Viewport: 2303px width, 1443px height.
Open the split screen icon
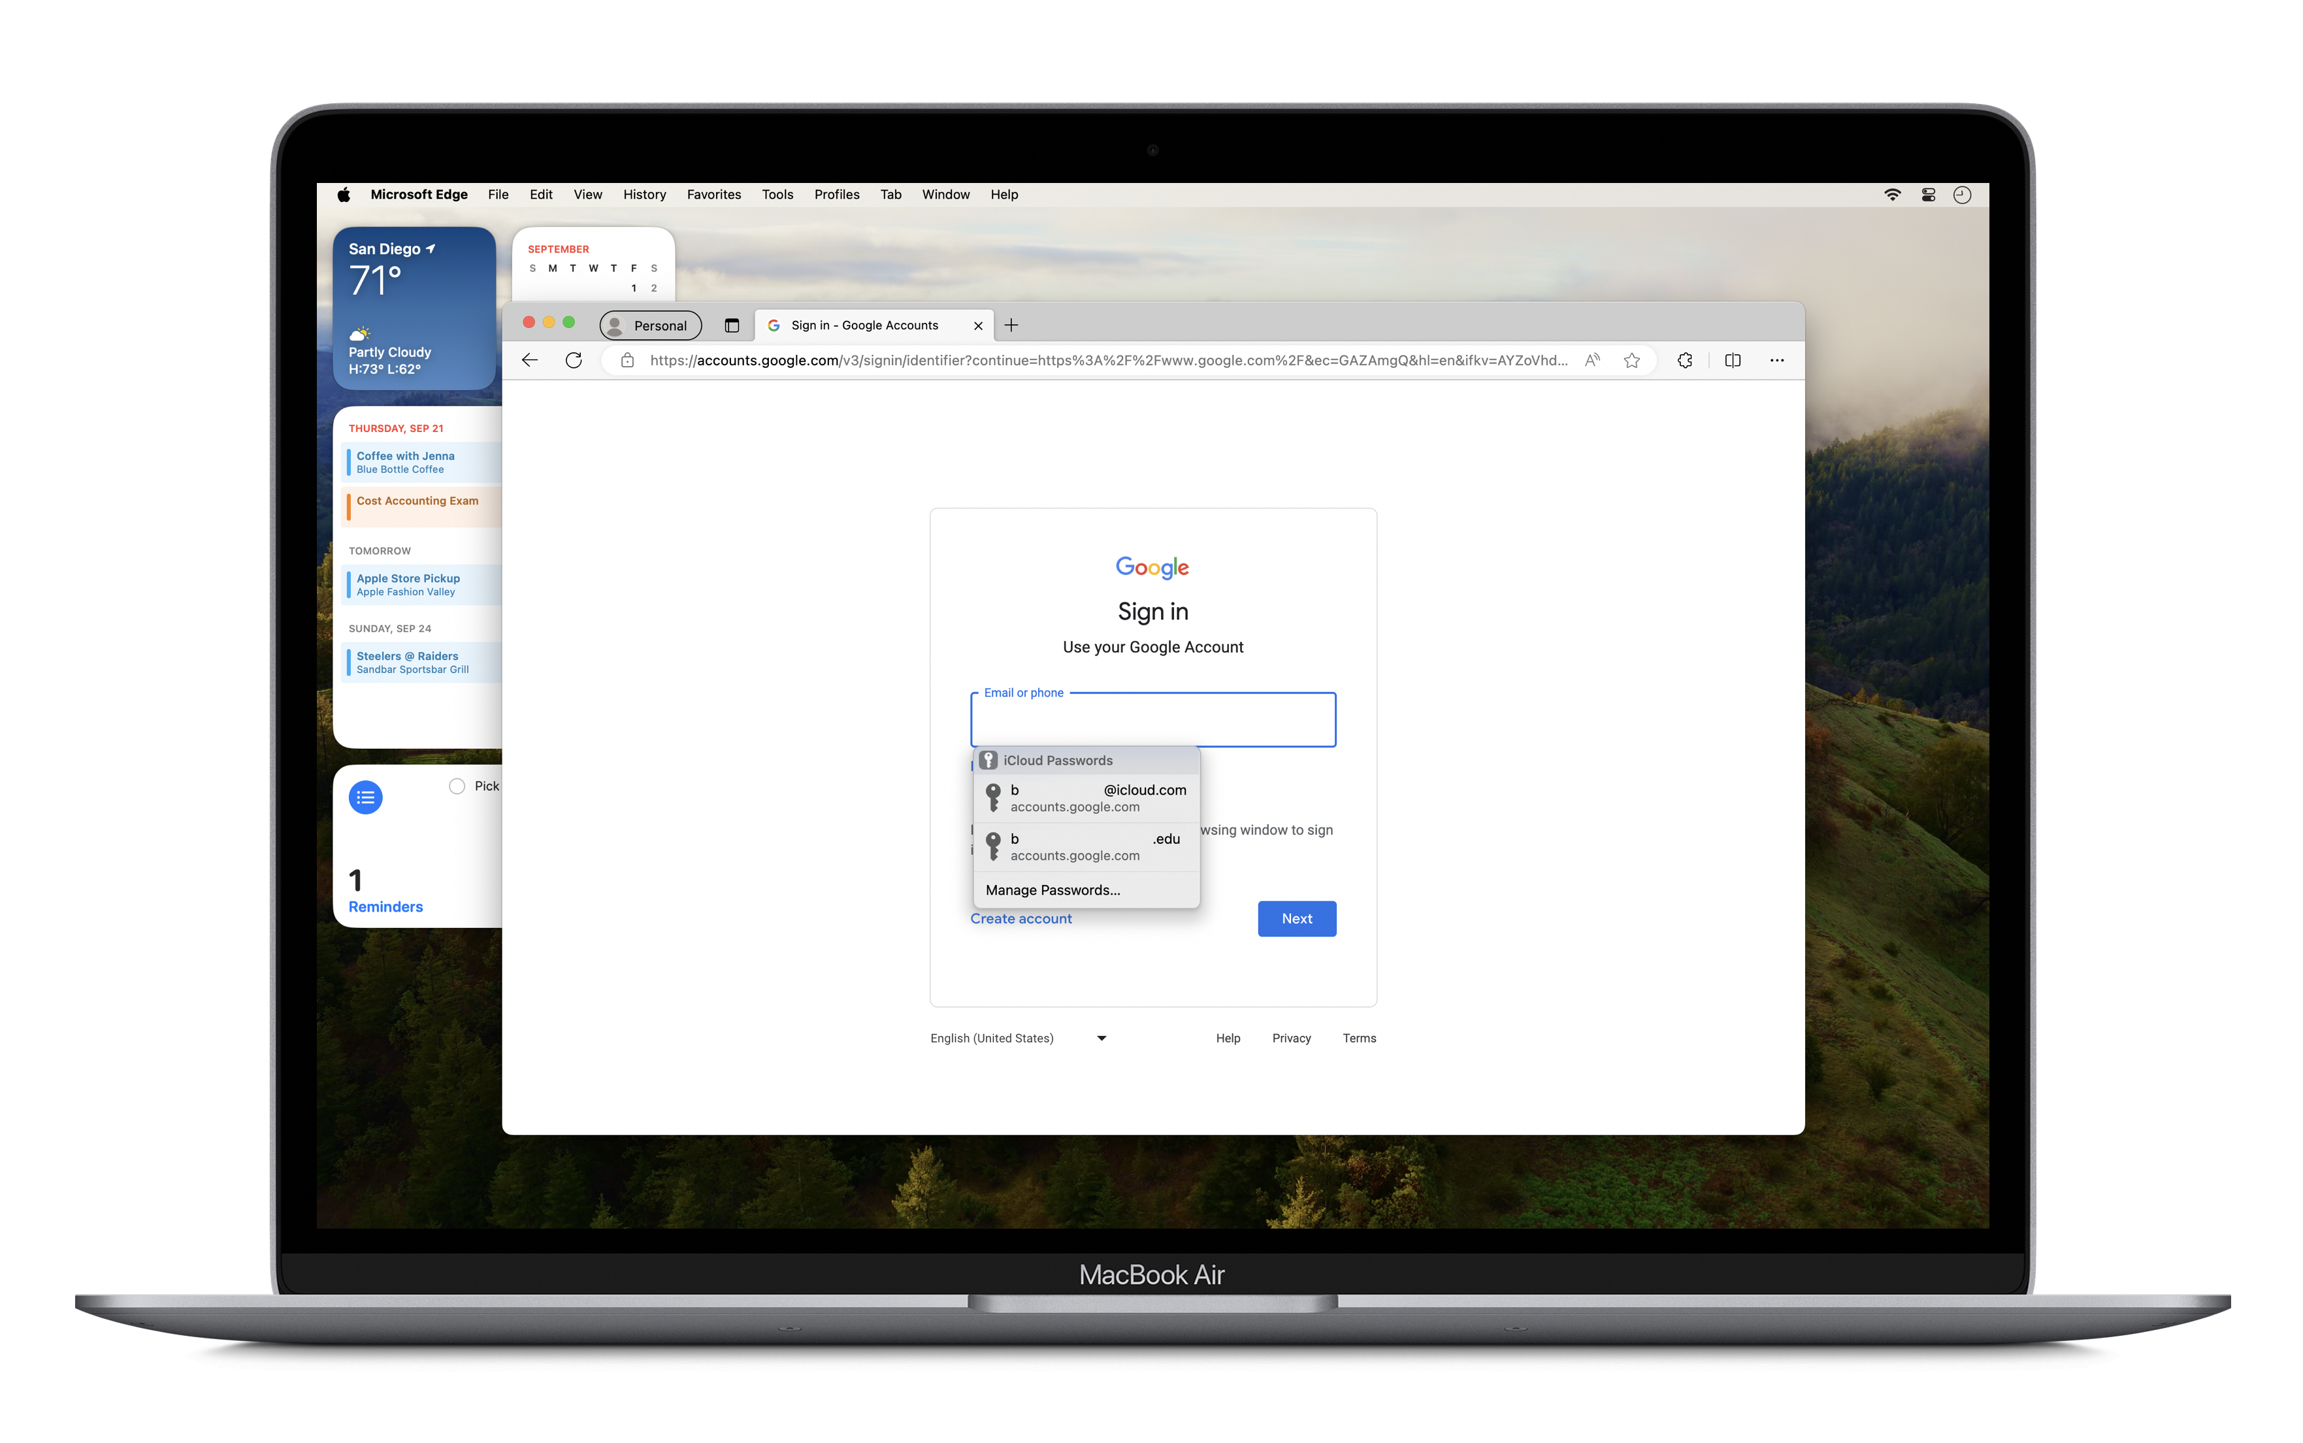point(1733,360)
